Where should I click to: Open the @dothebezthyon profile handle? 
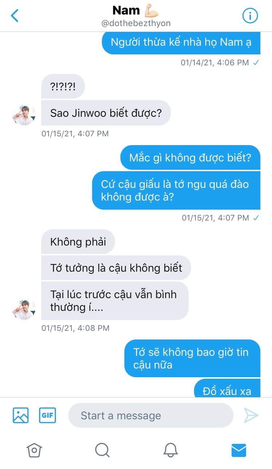(x=136, y=23)
